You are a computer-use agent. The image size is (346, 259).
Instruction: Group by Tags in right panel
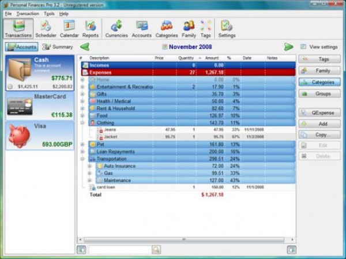point(319,59)
